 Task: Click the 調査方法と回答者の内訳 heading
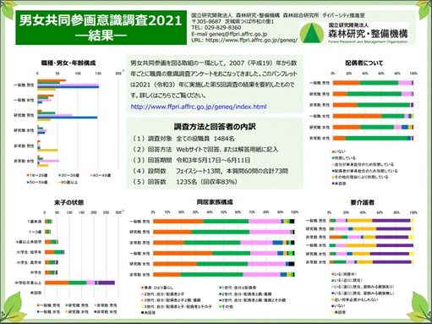click(x=215, y=127)
